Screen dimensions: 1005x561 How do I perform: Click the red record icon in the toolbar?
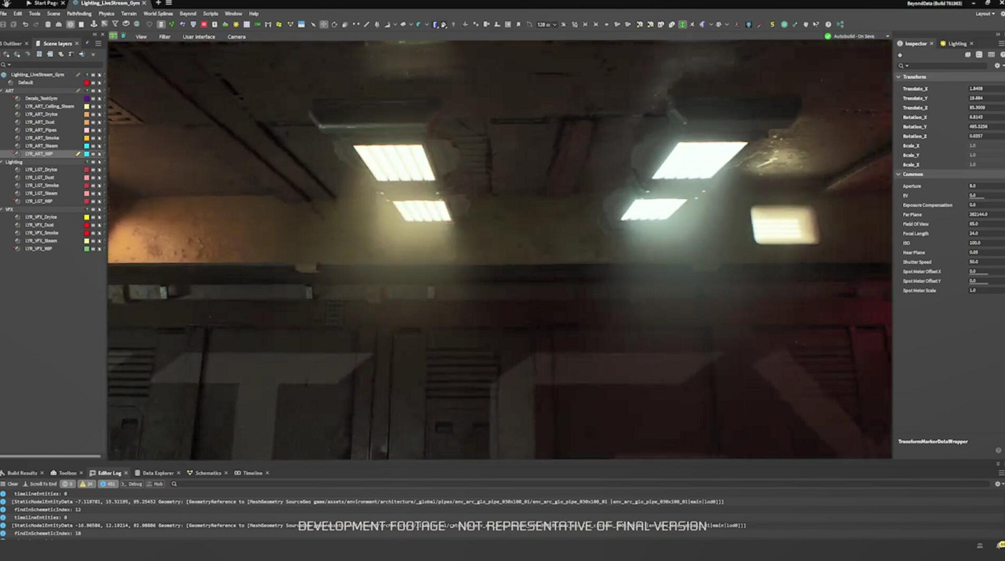click(204, 25)
